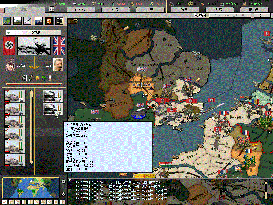The image size is (273, 205).
Task: Select the sixth map mode icon
Action: coord(37,202)
